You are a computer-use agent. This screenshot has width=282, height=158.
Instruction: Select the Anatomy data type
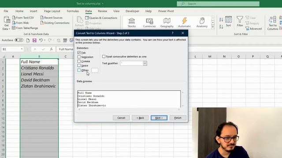[x=202, y=22]
